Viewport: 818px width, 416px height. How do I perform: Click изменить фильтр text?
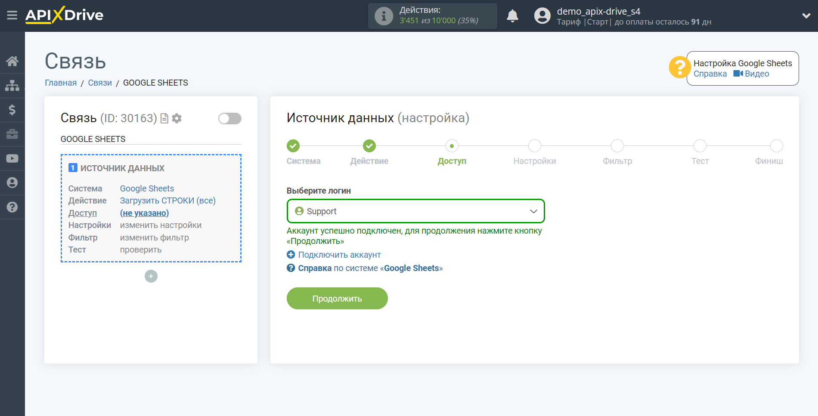154,237
